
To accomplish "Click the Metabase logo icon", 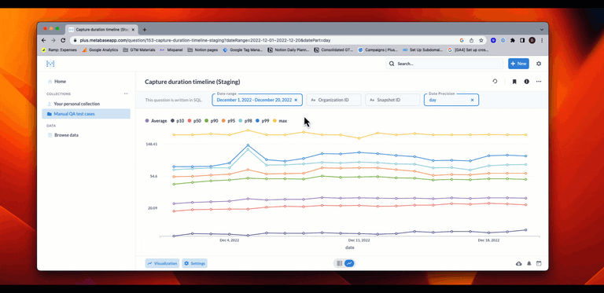I will pyautogui.click(x=50, y=64).
